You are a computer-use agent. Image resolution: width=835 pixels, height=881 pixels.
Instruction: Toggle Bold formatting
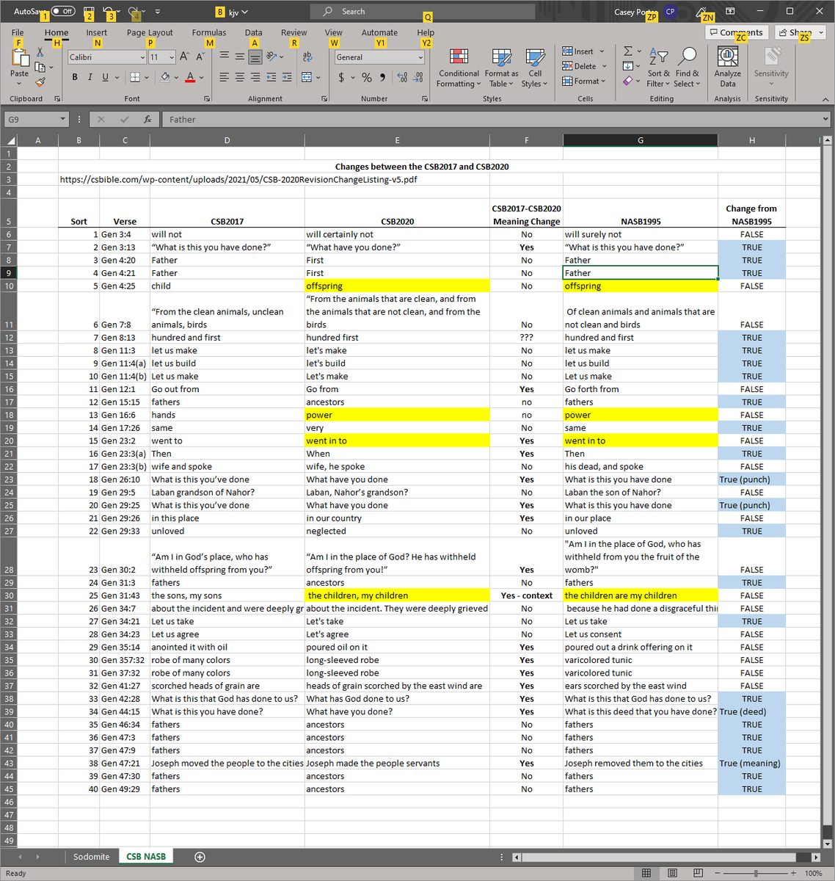pos(75,77)
